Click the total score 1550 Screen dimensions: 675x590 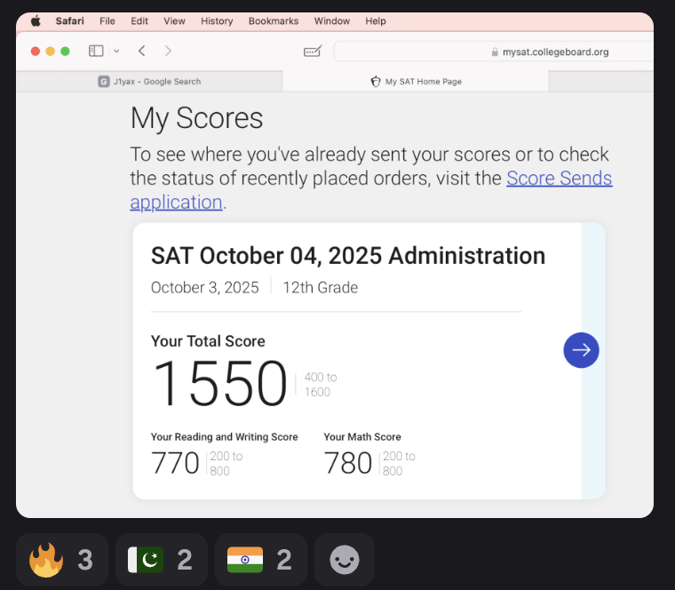click(219, 382)
